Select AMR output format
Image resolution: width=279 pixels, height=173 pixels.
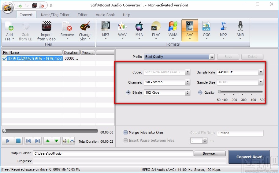240,26
